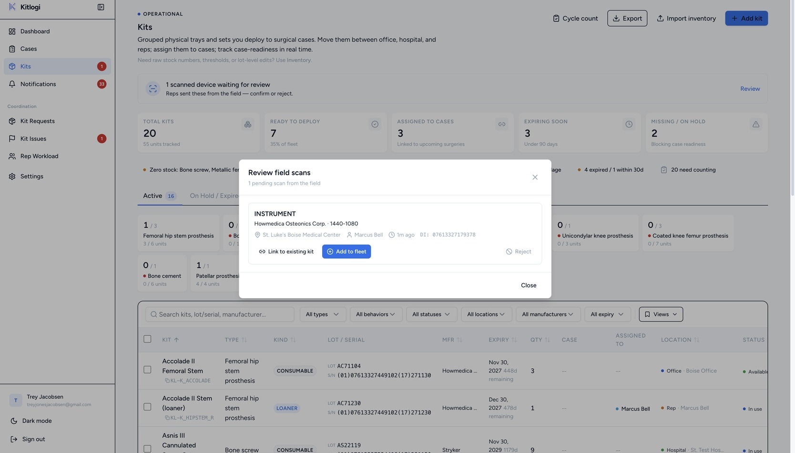795x453 pixels.
Task: Open Settings gear icon
Action: click(12, 176)
